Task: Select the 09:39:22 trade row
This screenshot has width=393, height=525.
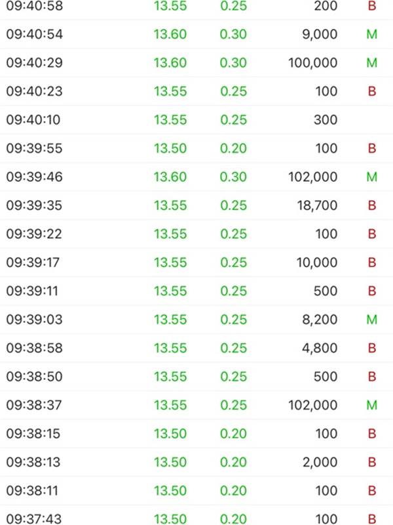Action: (x=196, y=234)
